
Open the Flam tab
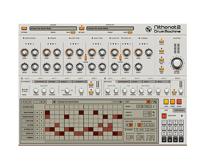click(140, 129)
